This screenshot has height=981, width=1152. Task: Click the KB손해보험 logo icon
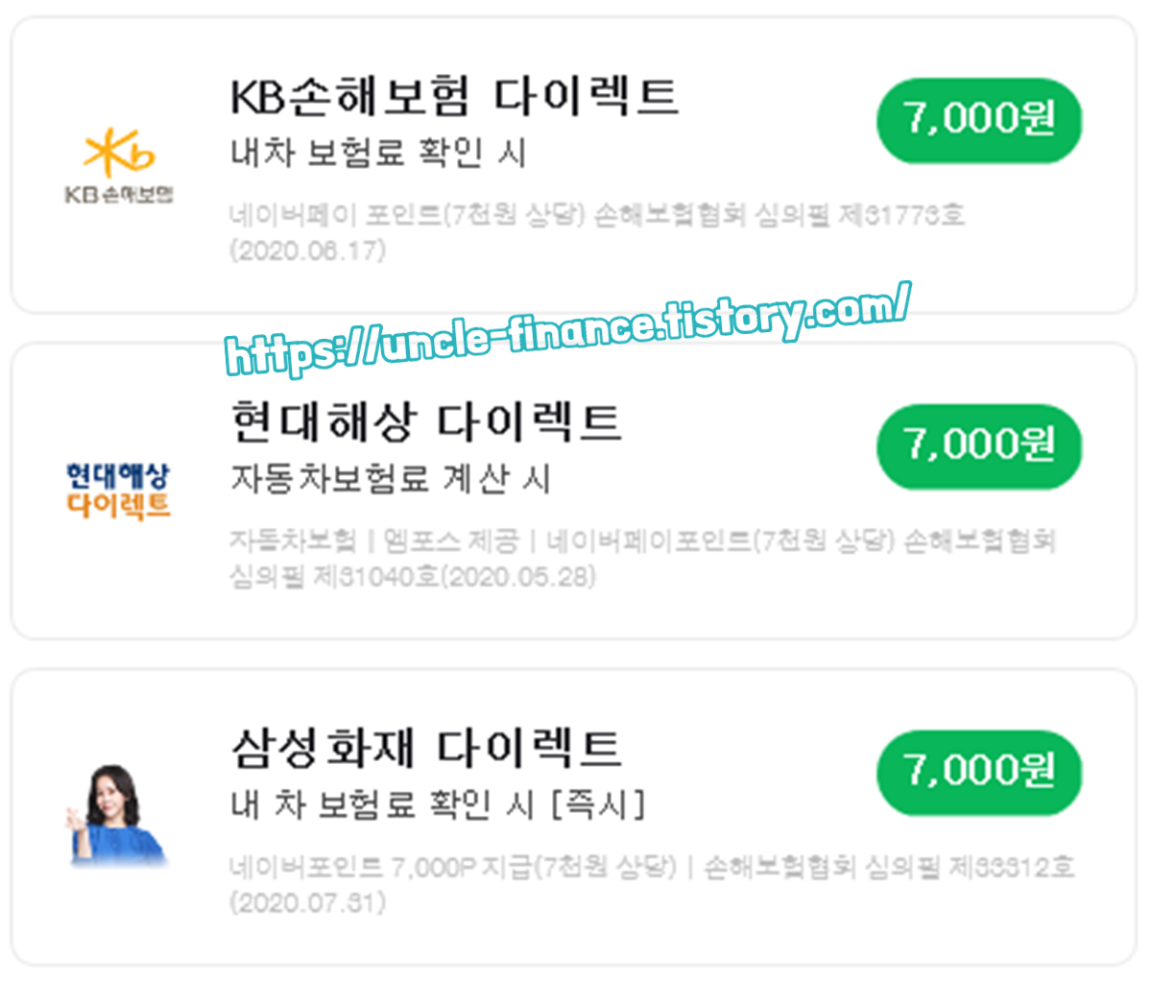(x=119, y=166)
